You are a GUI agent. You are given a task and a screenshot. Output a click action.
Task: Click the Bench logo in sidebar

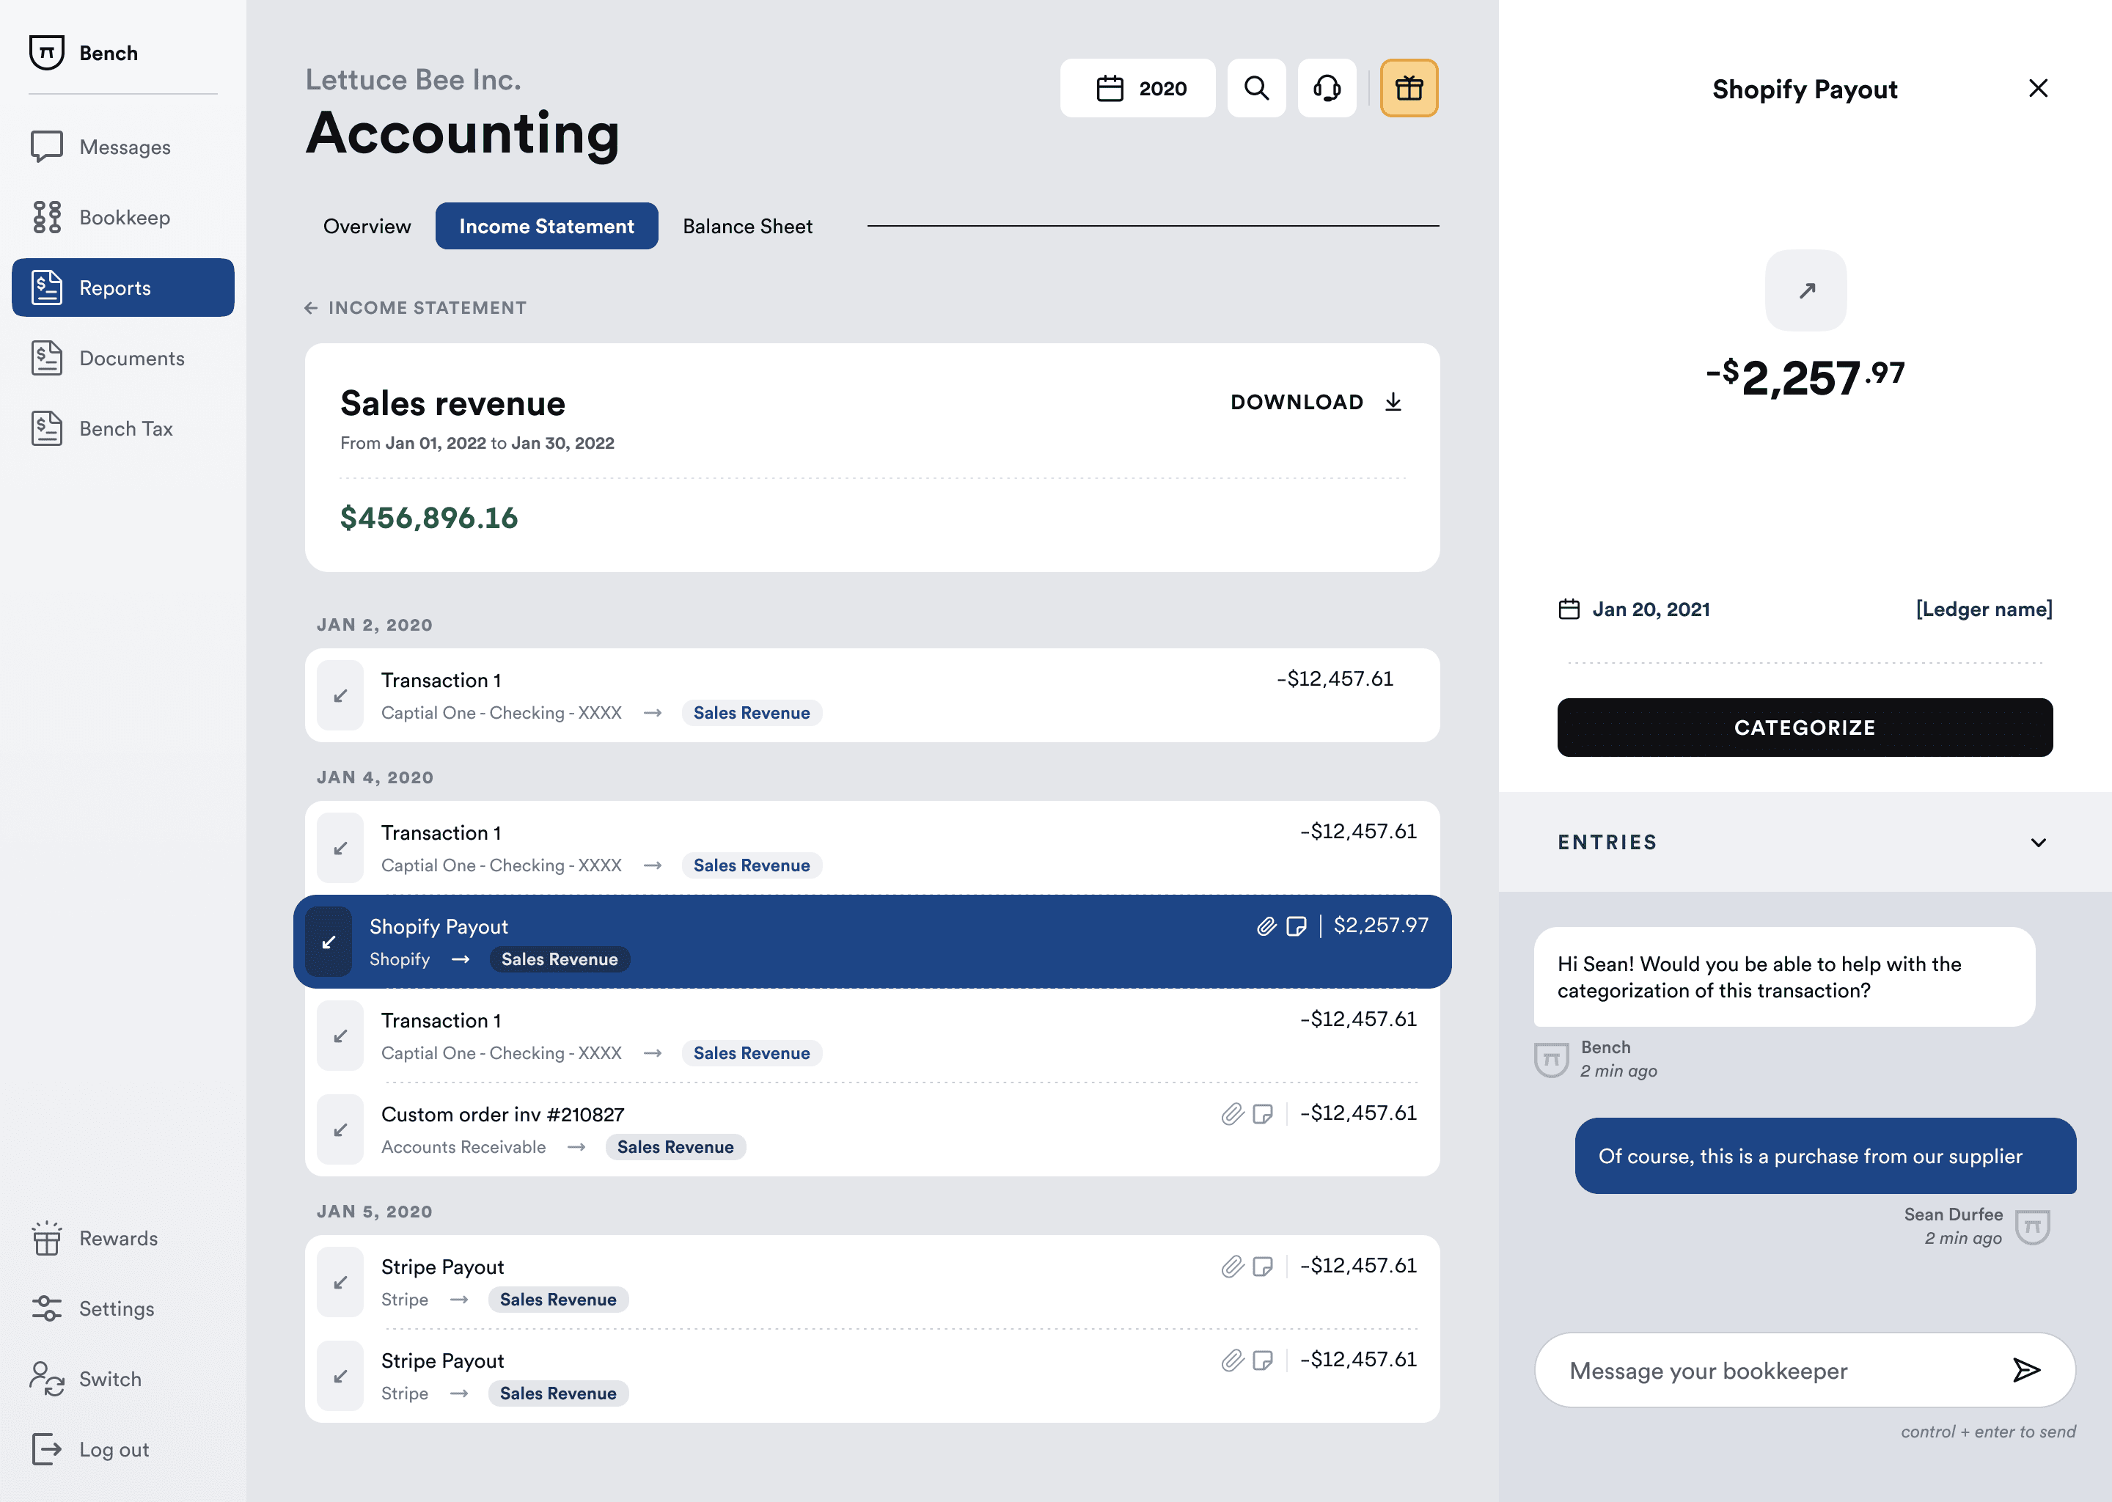coord(46,53)
